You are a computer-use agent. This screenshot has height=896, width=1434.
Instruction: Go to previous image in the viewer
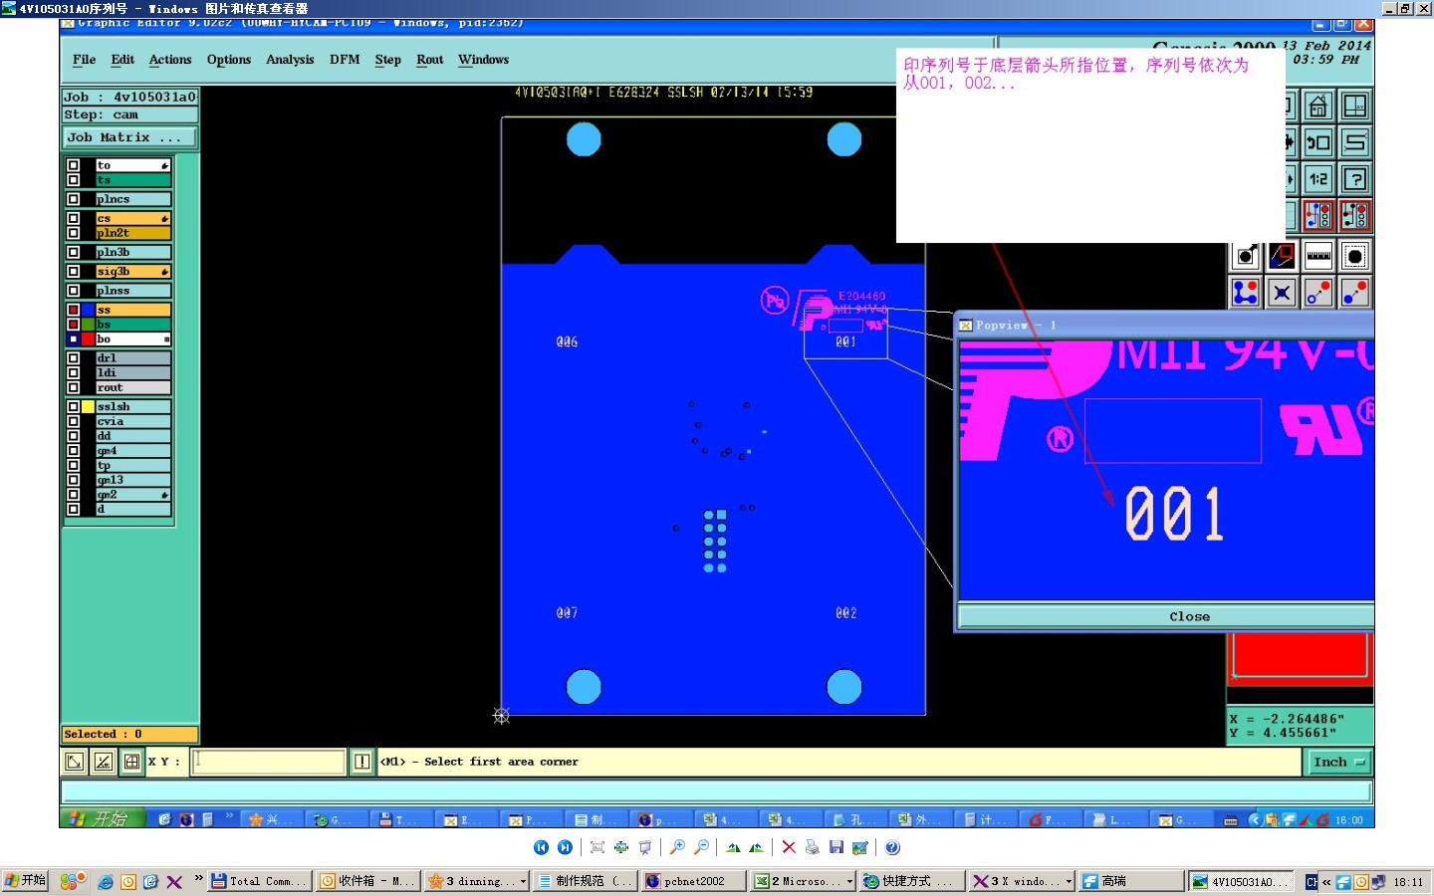[x=541, y=847]
